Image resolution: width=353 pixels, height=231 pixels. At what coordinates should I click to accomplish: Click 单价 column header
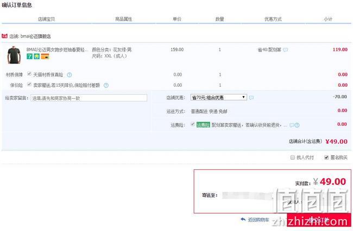click(177, 19)
